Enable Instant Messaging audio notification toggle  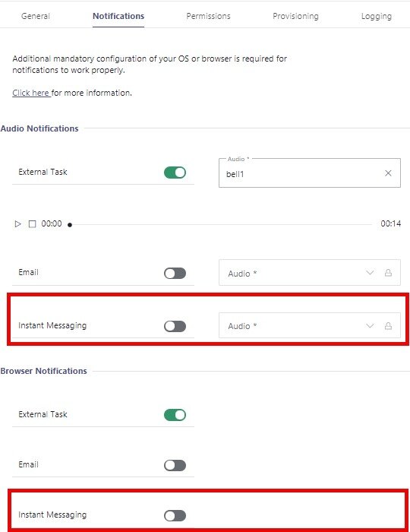[175, 326]
